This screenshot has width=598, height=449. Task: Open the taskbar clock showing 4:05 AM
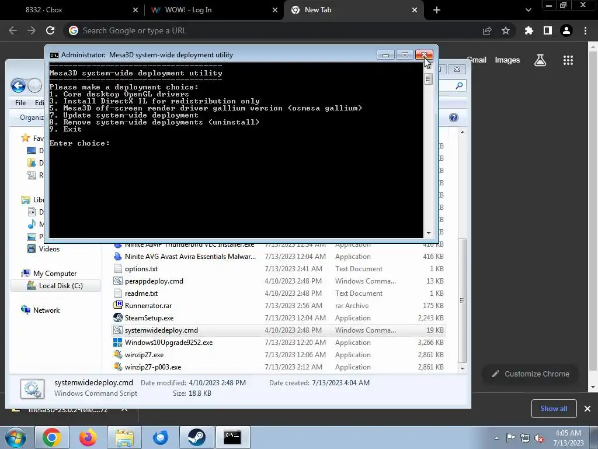[568, 438]
